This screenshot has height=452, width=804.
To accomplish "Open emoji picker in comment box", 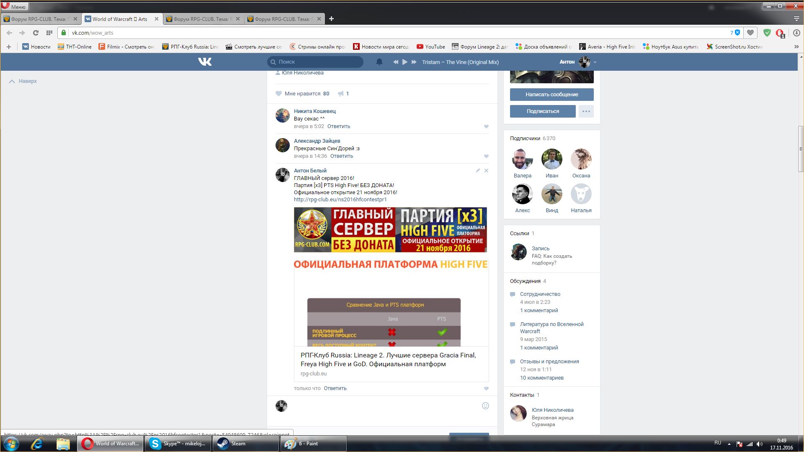I will coord(485,406).
